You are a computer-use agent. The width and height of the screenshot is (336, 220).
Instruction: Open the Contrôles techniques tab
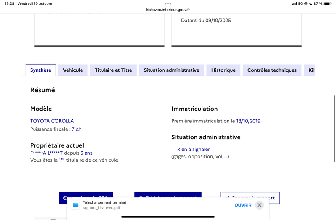pos(272,70)
